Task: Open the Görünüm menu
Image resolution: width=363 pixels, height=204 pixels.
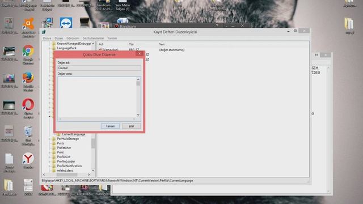Action: point(73,38)
